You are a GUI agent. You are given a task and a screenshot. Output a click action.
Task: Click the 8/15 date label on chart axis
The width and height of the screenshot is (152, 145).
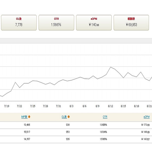point(123,106)
